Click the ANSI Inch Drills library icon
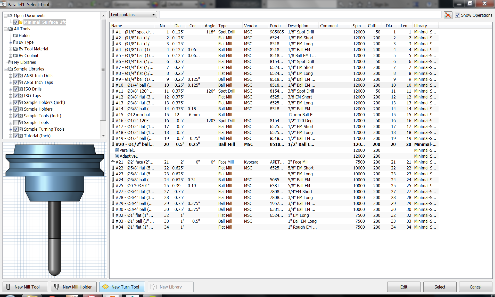The image size is (495, 297). click(x=21, y=76)
